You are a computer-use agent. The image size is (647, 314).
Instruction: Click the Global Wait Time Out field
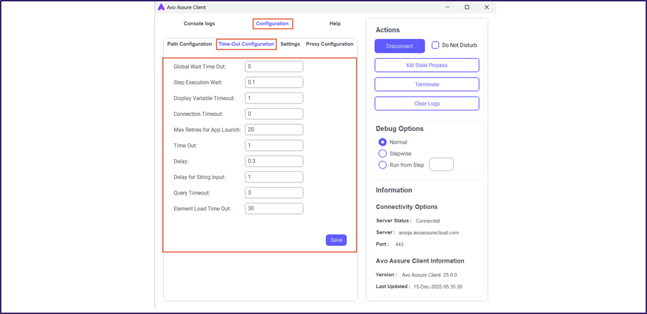click(x=273, y=67)
